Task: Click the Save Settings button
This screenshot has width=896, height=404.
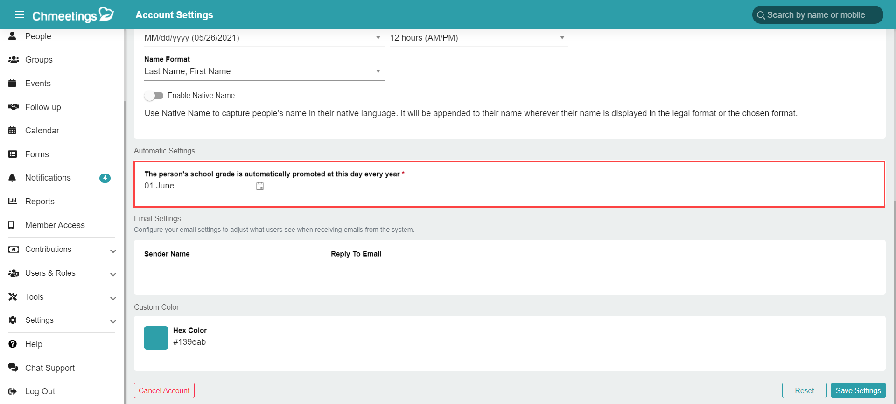Action: pos(858,390)
